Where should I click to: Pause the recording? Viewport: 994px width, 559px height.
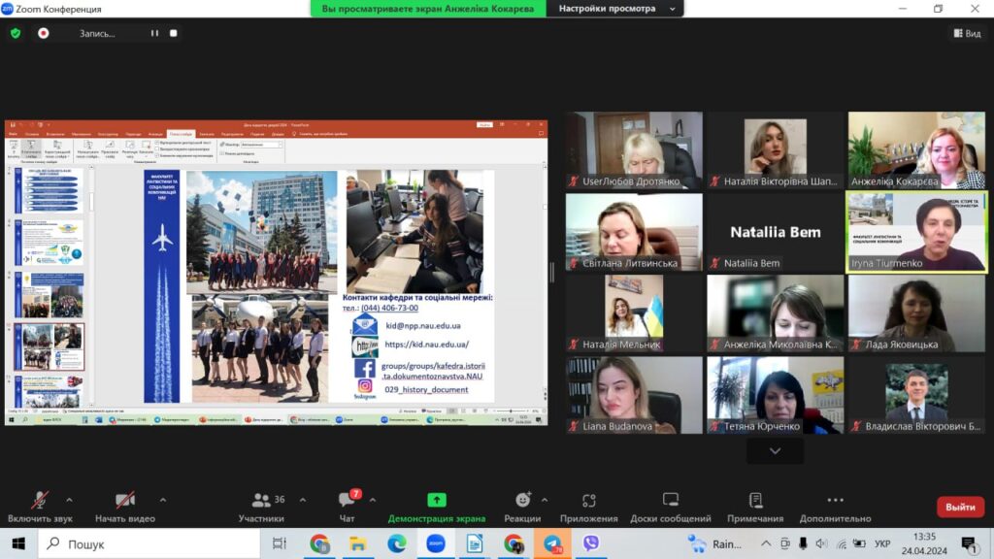tap(153, 33)
